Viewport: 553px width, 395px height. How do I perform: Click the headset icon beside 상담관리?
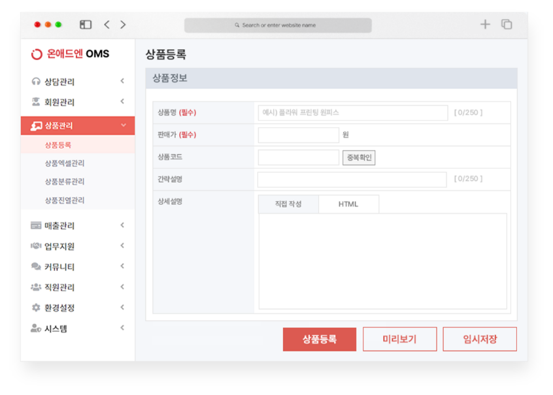[35, 82]
